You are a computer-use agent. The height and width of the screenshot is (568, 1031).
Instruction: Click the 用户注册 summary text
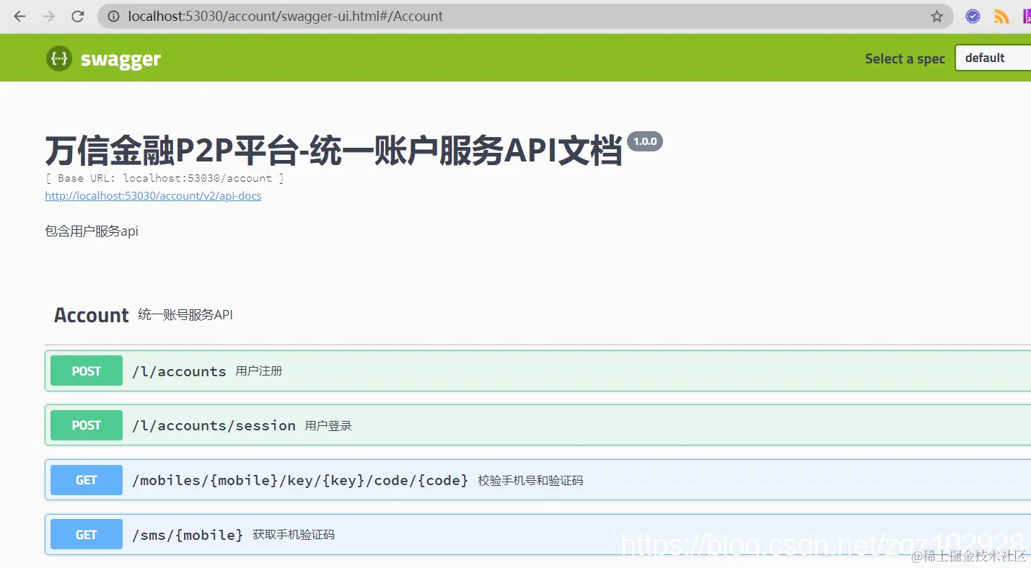259,371
